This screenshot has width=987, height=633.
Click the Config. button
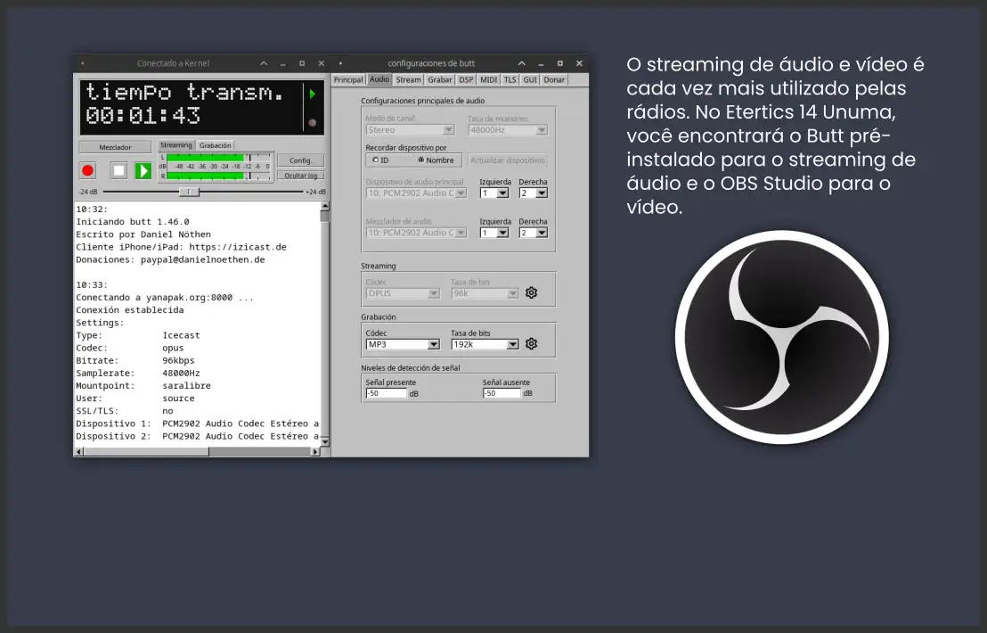click(x=301, y=160)
